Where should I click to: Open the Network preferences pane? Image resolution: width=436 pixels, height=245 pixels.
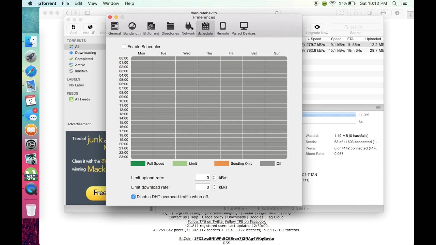[188, 29]
